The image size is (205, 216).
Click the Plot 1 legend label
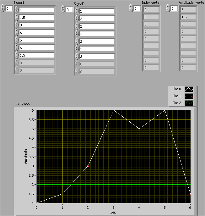[176, 96]
